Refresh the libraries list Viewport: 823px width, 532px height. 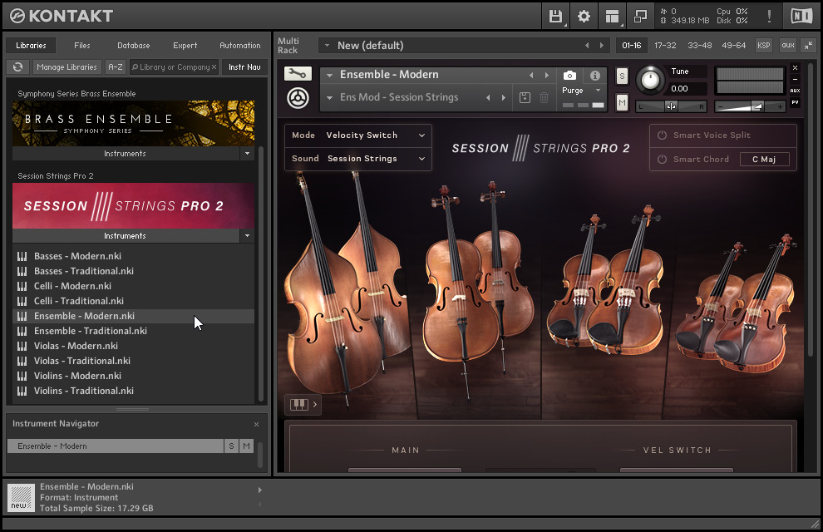point(17,67)
